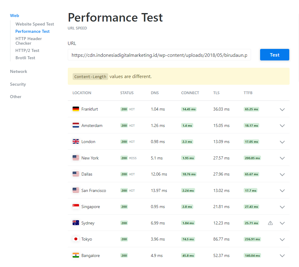Click the Singapore flag icon
This screenshot has width=299, height=267.
click(x=76, y=207)
